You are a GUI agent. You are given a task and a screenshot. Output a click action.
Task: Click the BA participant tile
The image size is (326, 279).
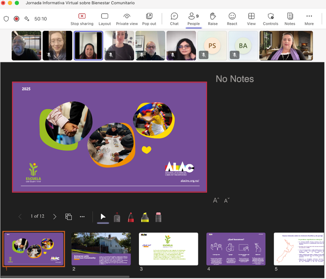243,46
